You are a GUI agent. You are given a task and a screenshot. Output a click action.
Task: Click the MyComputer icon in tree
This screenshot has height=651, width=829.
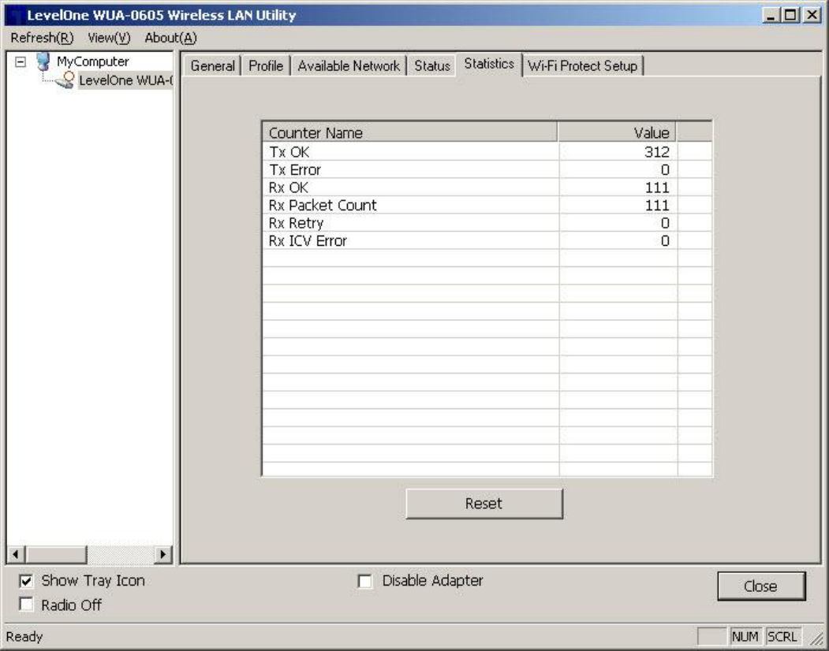44,61
